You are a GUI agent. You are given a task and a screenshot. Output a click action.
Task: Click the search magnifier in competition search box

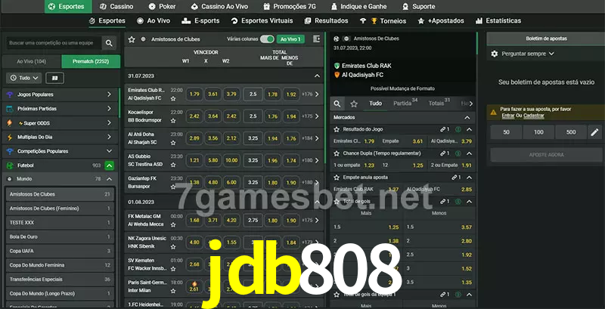pos(110,44)
